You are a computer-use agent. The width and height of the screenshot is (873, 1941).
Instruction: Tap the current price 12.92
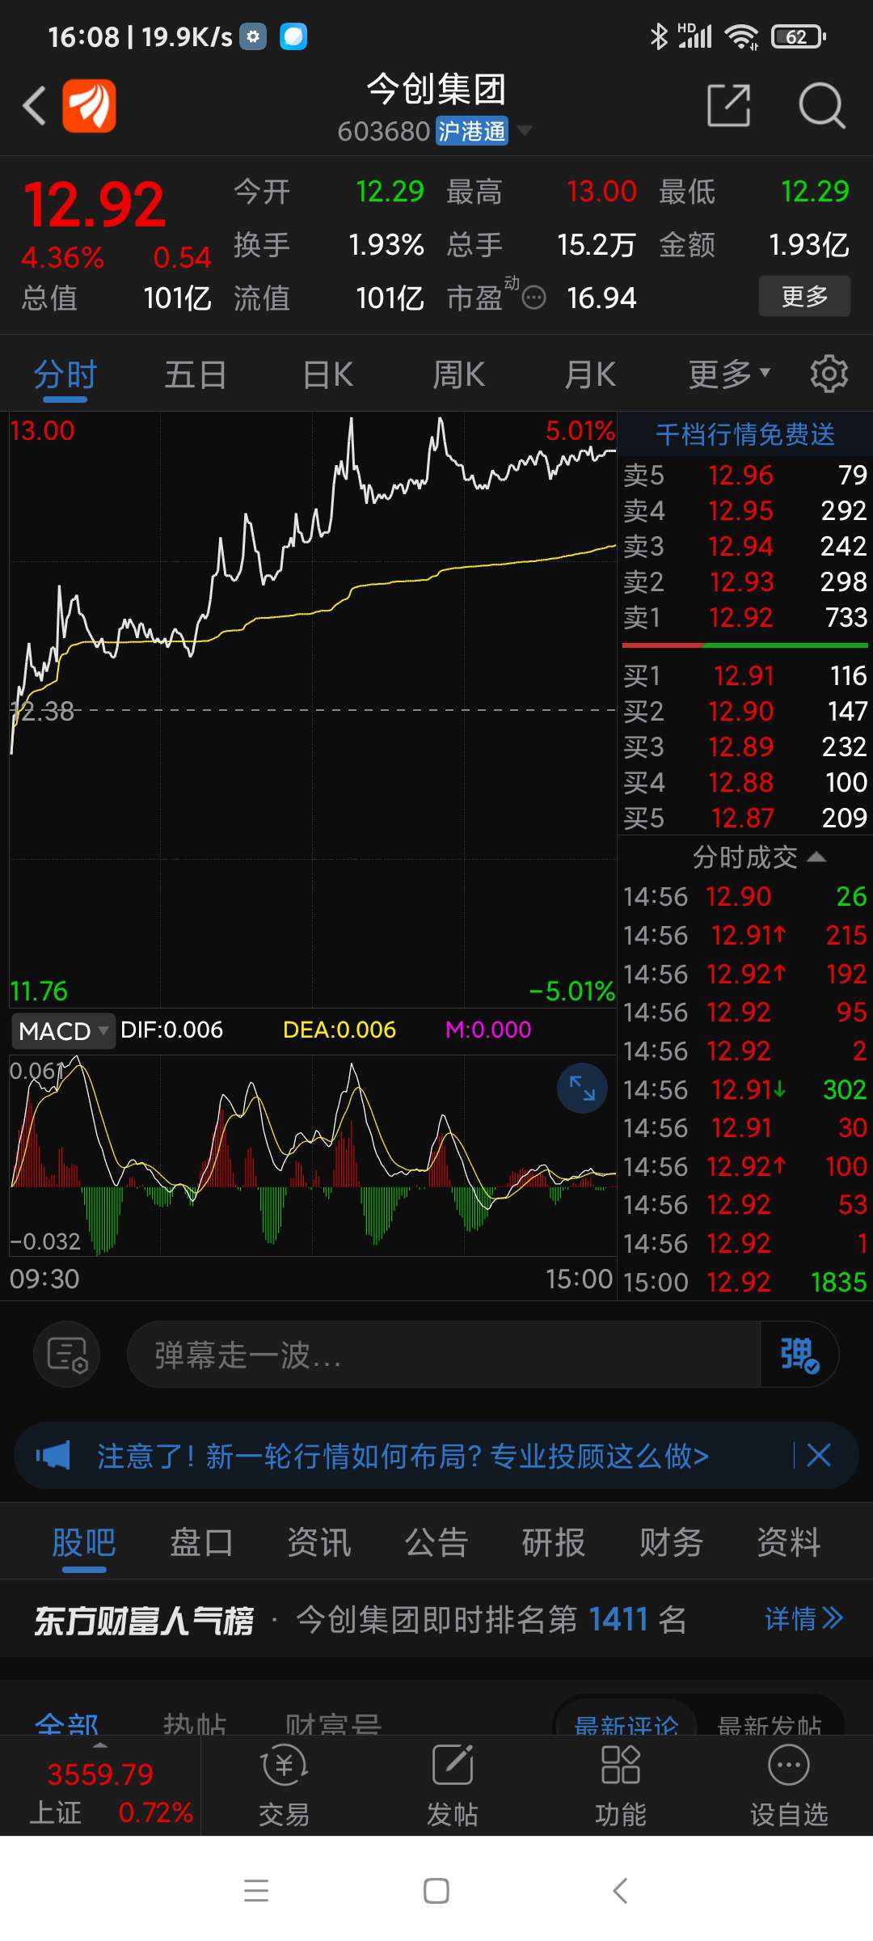(95, 204)
